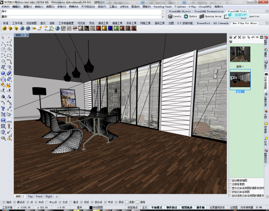
Task: Open the 文件(F) menu
Action: coord(5,7)
